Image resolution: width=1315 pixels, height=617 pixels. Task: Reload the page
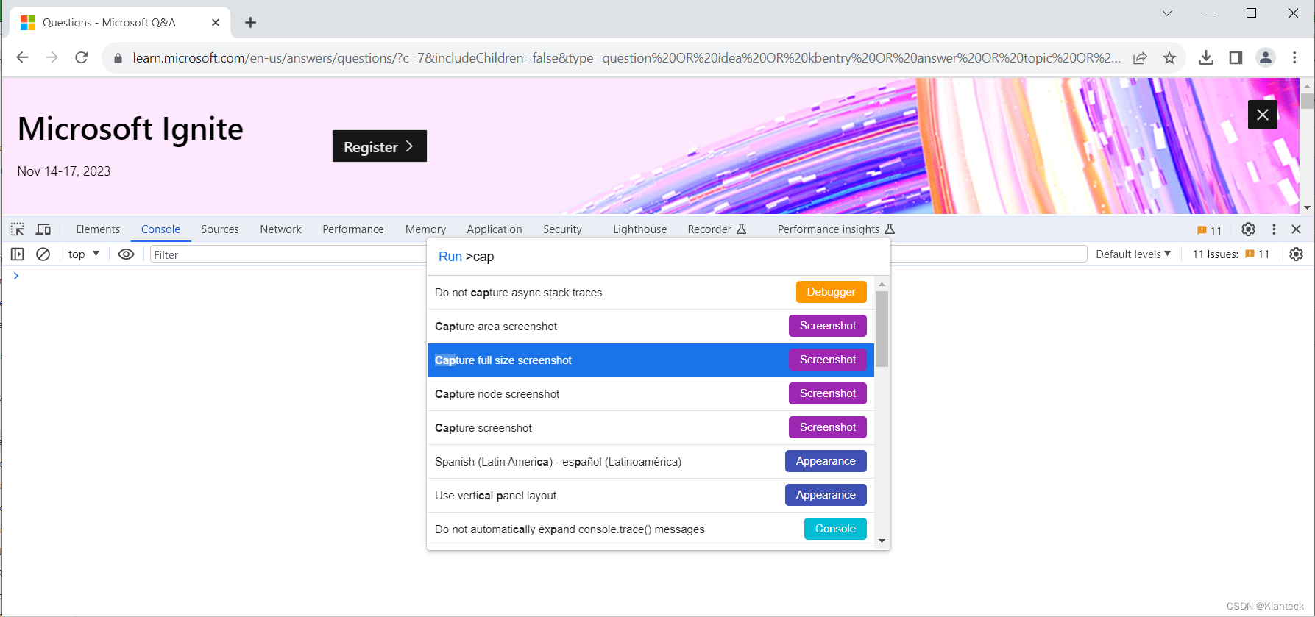click(82, 57)
